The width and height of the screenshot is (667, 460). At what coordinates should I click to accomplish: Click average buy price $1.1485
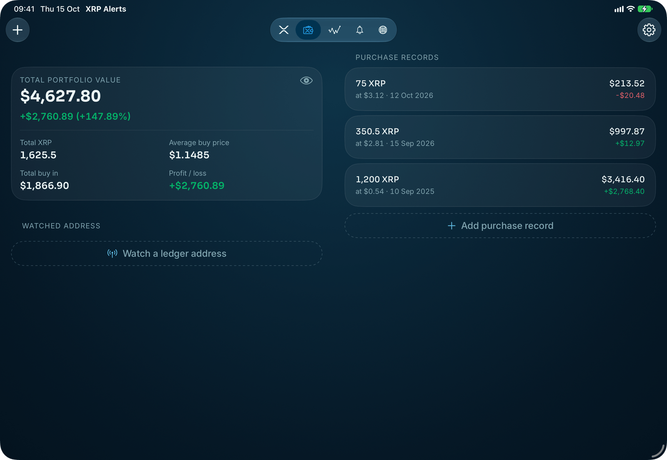tap(189, 155)
